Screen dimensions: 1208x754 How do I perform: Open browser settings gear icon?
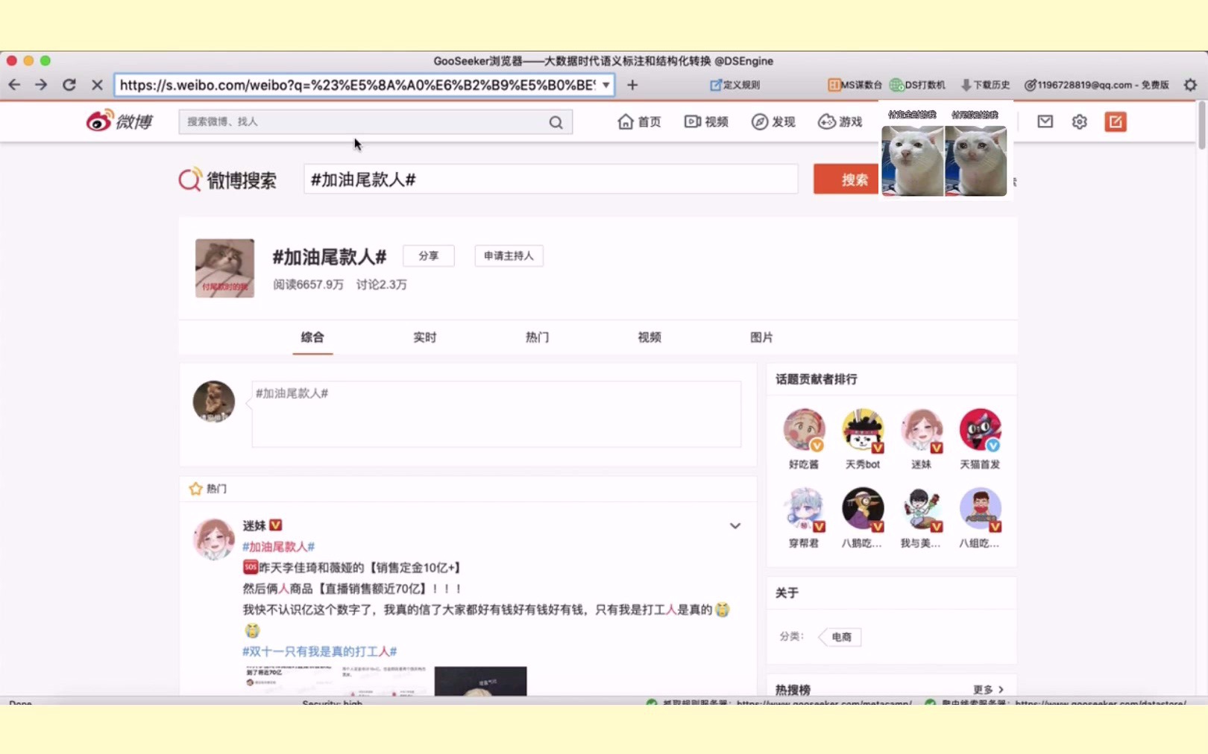[x=1190, y=85]
